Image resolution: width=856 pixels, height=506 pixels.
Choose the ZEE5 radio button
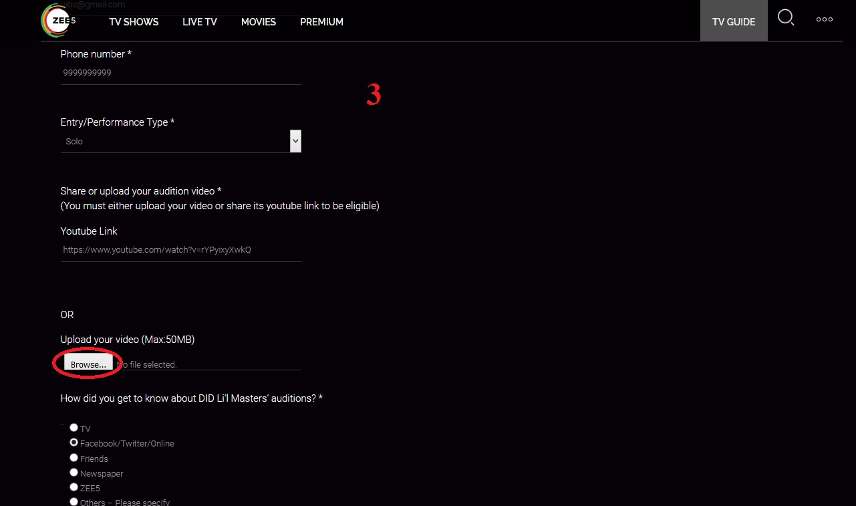point(74,487)
